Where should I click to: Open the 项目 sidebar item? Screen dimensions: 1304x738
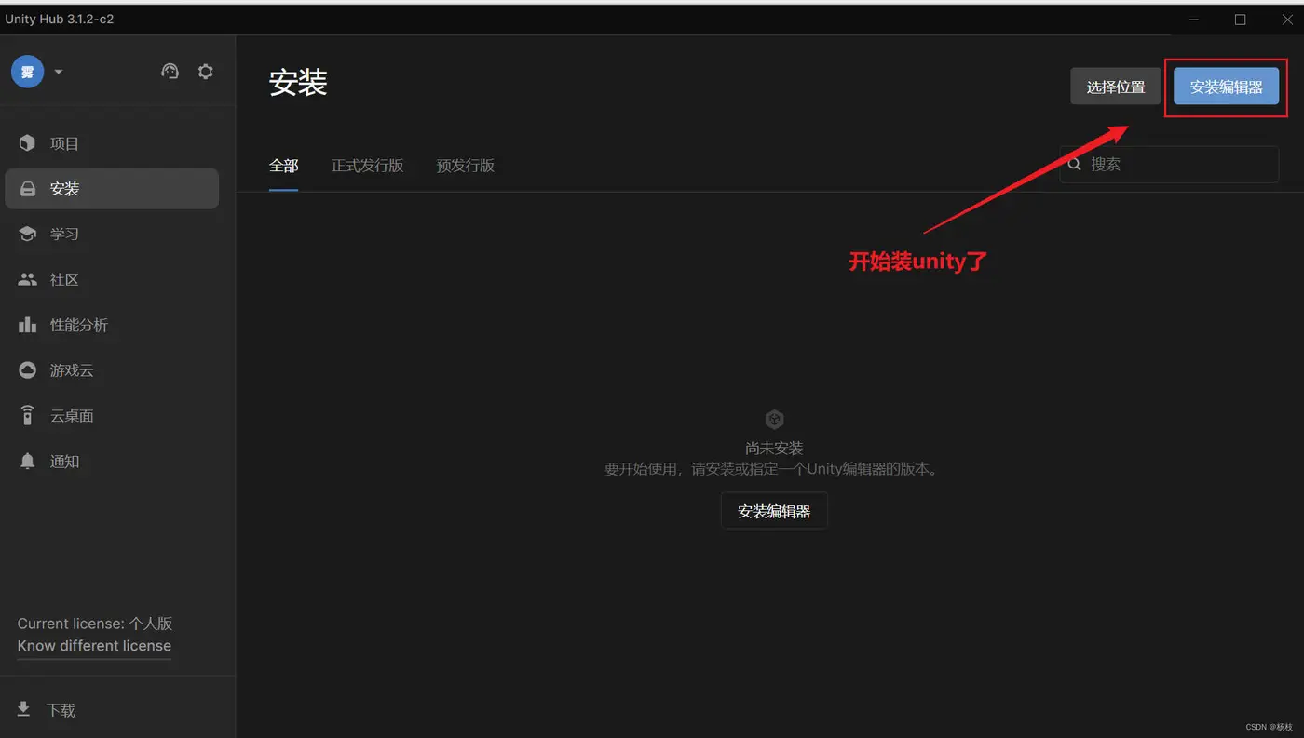(x=112, y=143)
